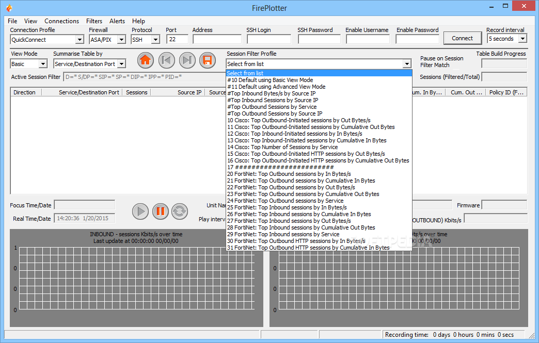Screen dimensions: 539x343
Task: Jump to the first record icon
Action: [166, 60]
